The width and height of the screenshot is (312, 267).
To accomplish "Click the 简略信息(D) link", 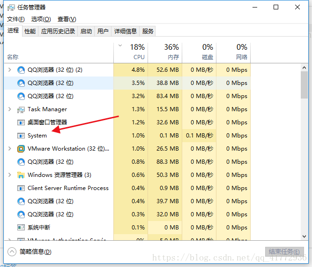I will pyautogui.click(x=36, y=252).
